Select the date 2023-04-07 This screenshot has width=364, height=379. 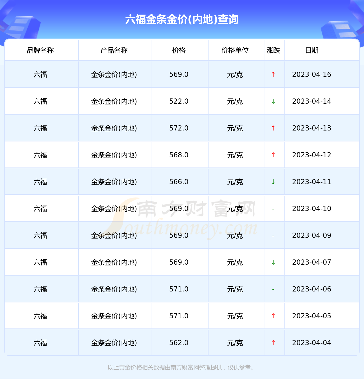pyautogui.click(x=312, y=262)
